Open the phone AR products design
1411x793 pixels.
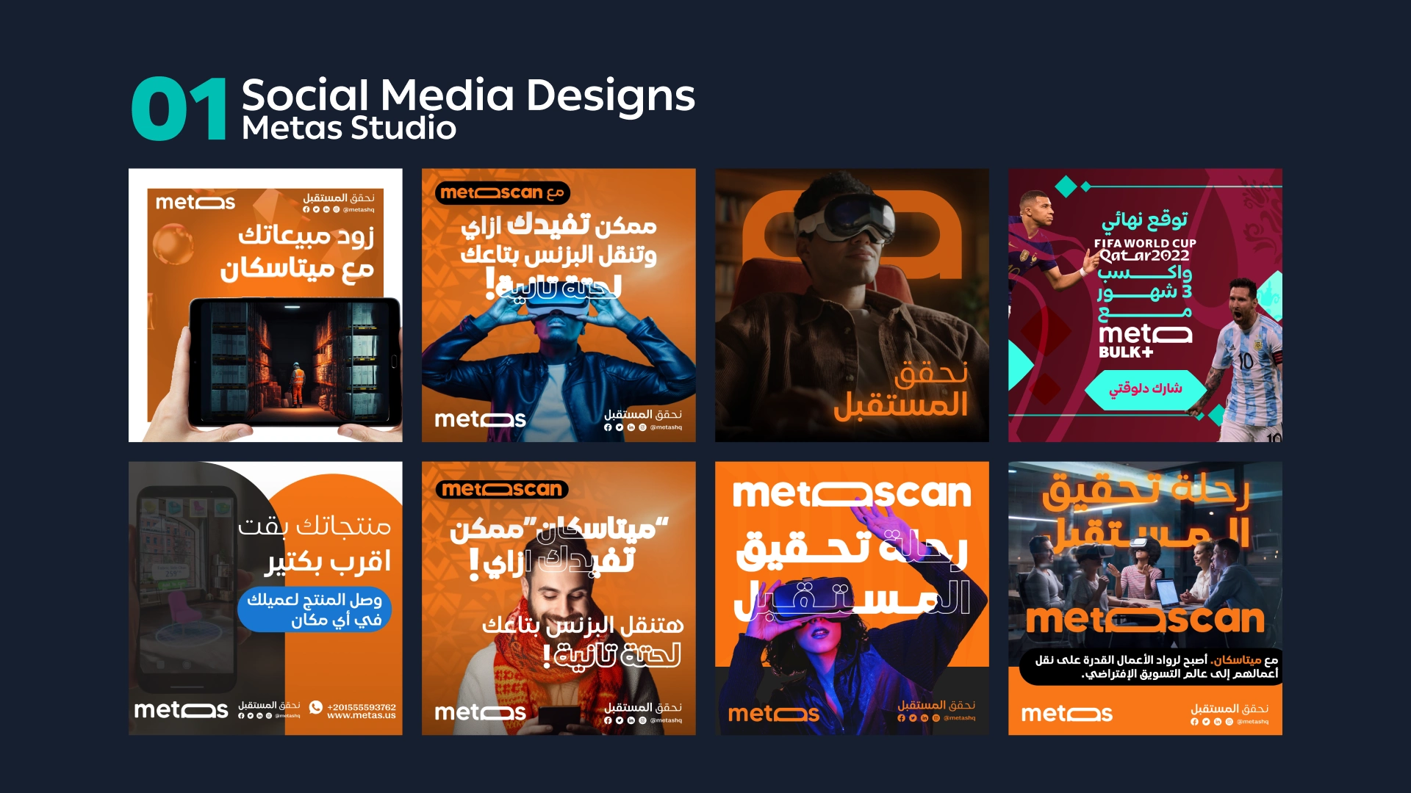(265, 598)
